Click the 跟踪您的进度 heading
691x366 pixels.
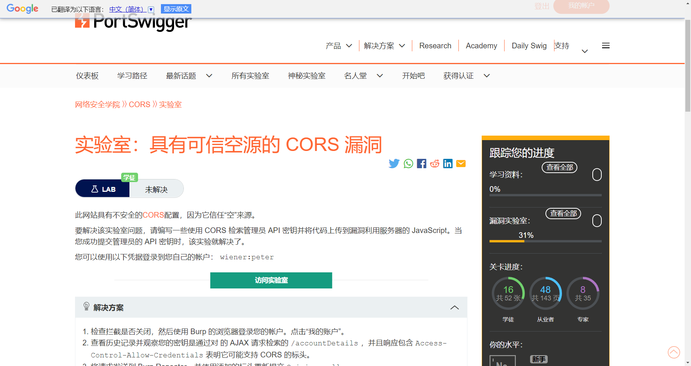522,153
